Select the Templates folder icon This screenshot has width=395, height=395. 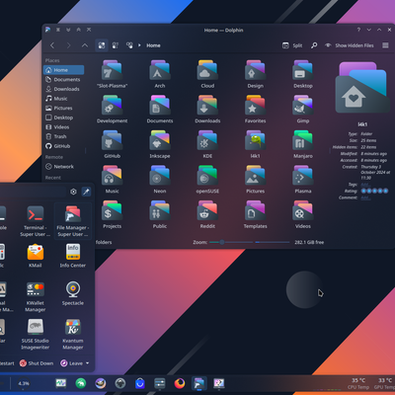tap(255, 210)
